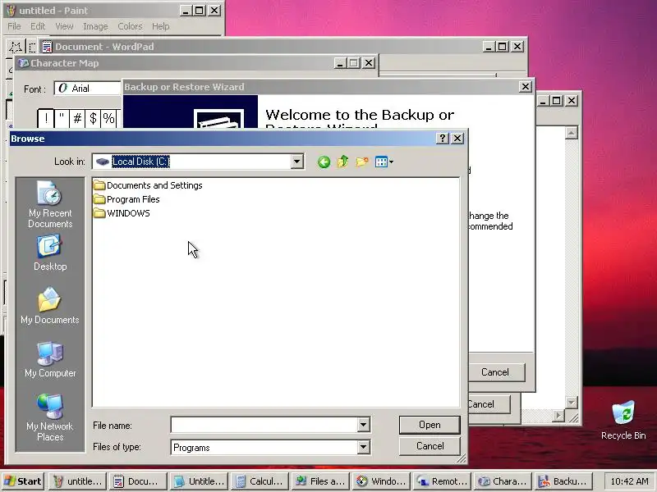
Task: Click scroll down arrow in rightmost window
Action: point(571,403)
